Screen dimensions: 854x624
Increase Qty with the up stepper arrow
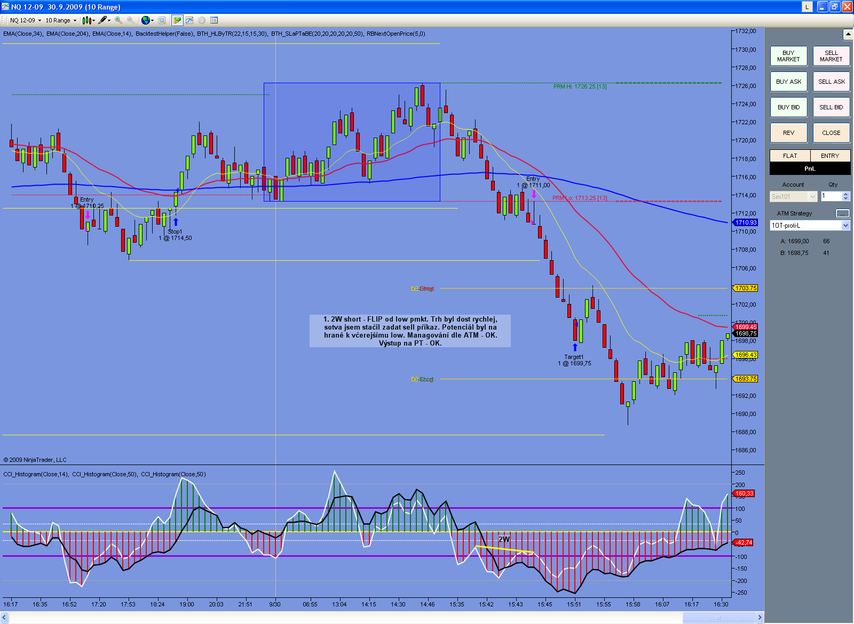(x=846, y=194)
